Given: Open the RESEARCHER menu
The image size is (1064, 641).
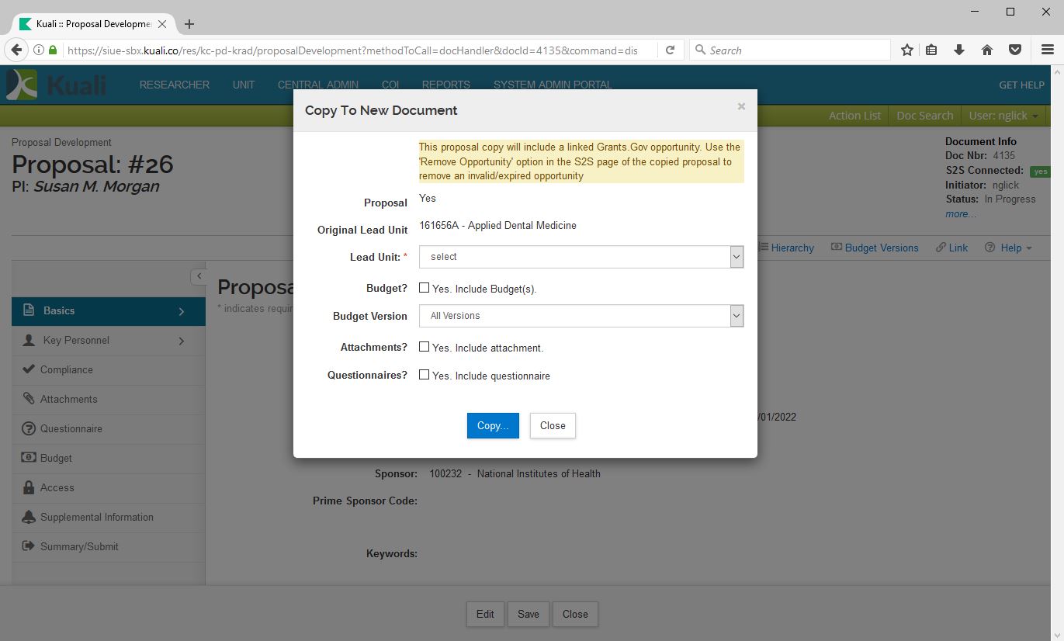Looking at the screenshot, I should pos(174,85).
